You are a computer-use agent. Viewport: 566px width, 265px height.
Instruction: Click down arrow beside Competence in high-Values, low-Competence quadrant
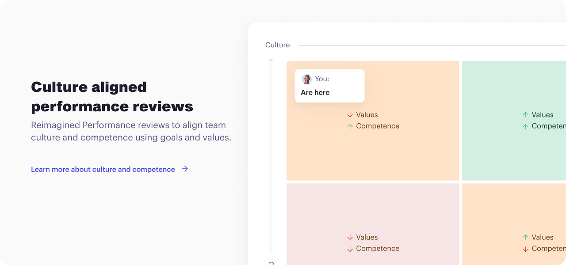(x=525, y=249)
